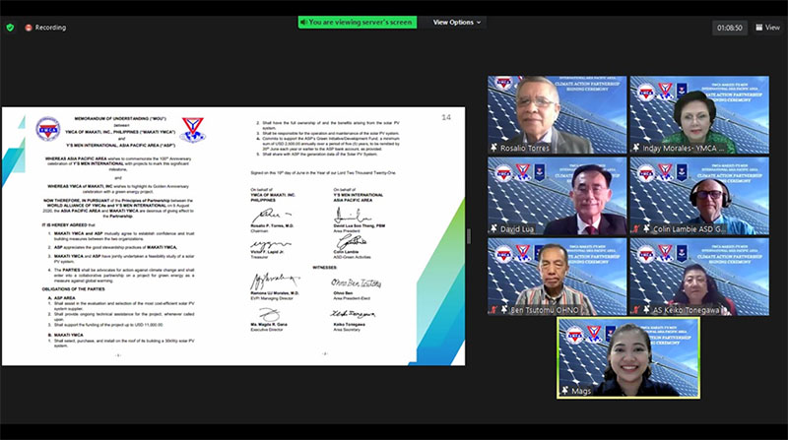Click the 'Colin Lambie' ASD-Green Activities signature line
788x440 pixels.
[x=346, y=252]
